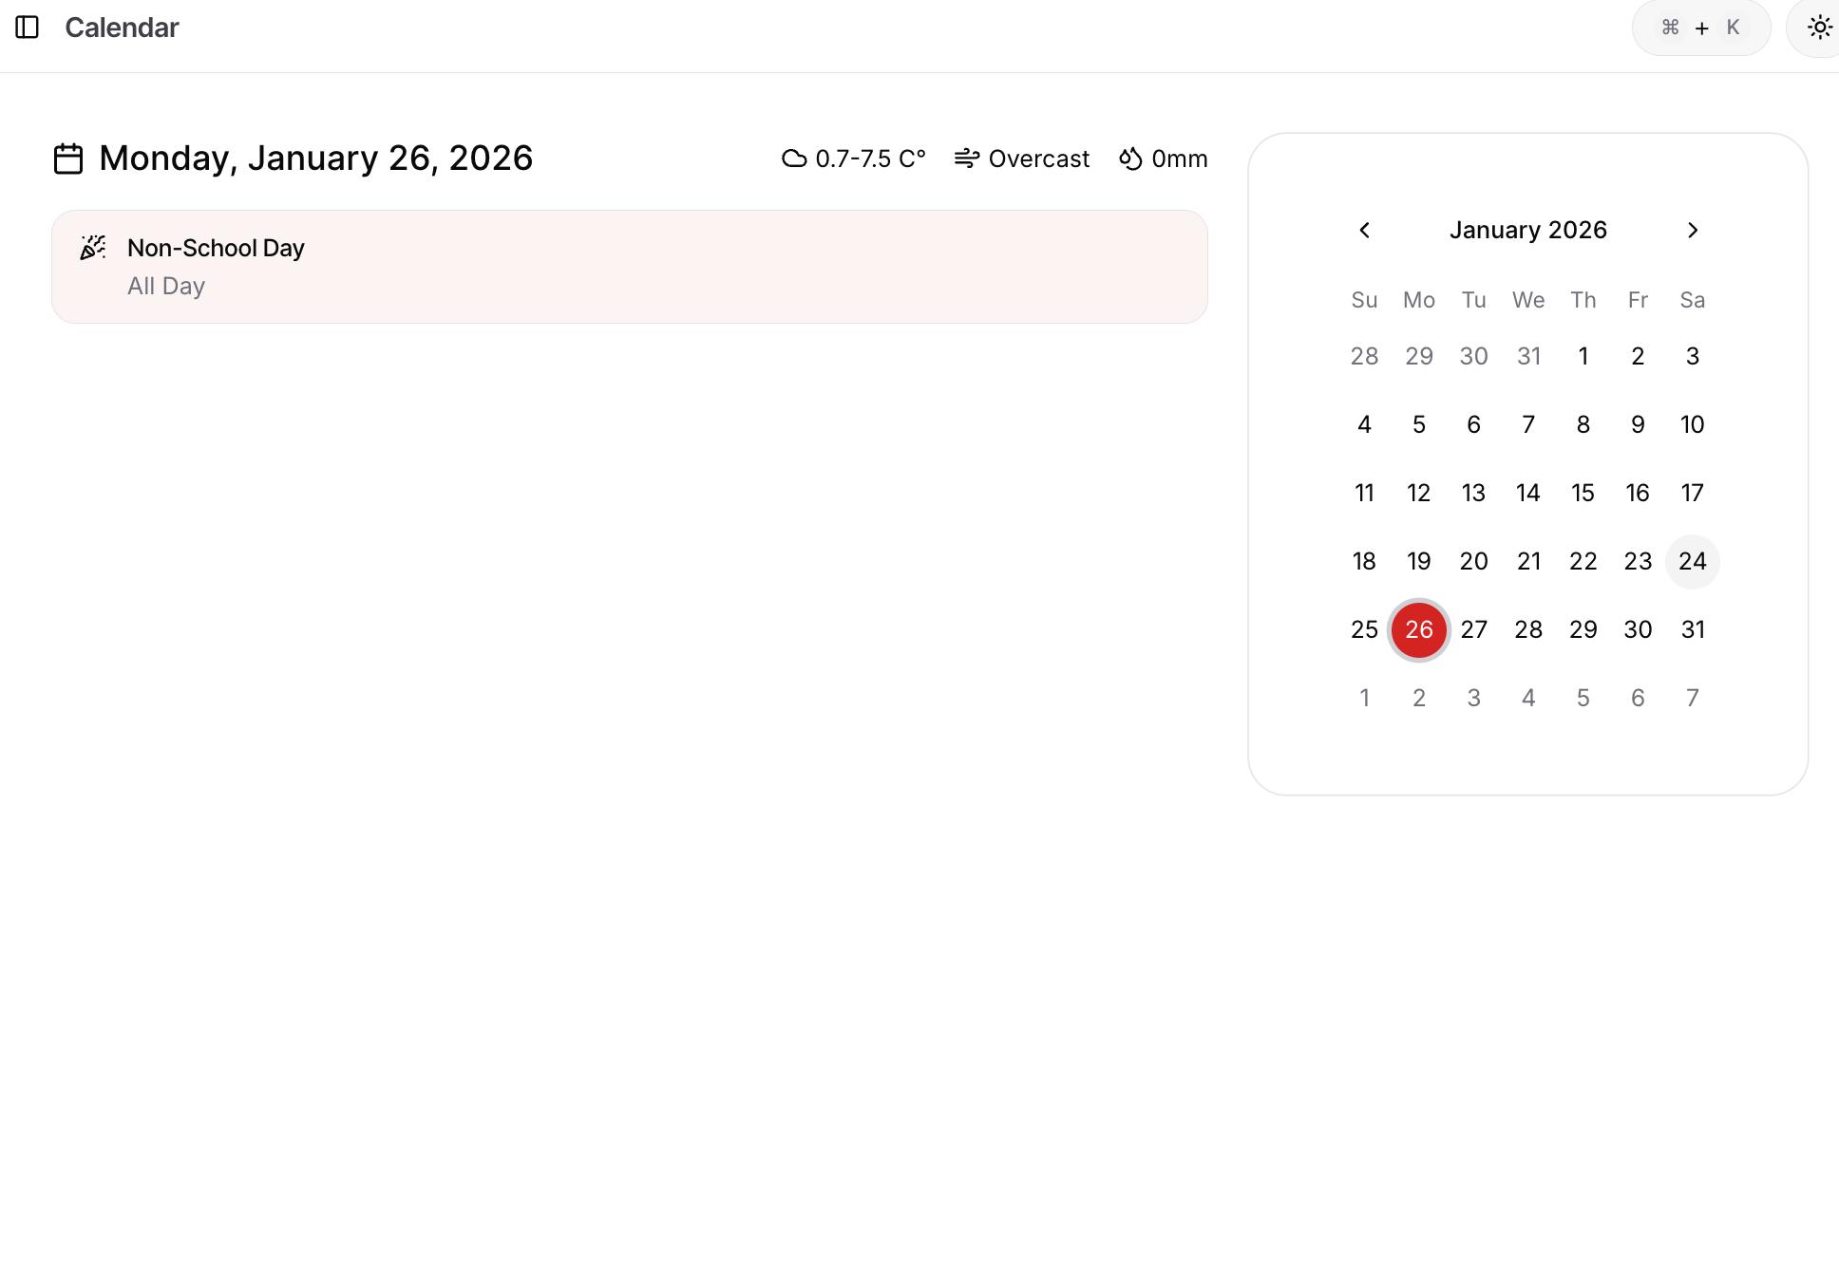
Task: Click the calendar icon beside the date heading
Action: (68, 159)
